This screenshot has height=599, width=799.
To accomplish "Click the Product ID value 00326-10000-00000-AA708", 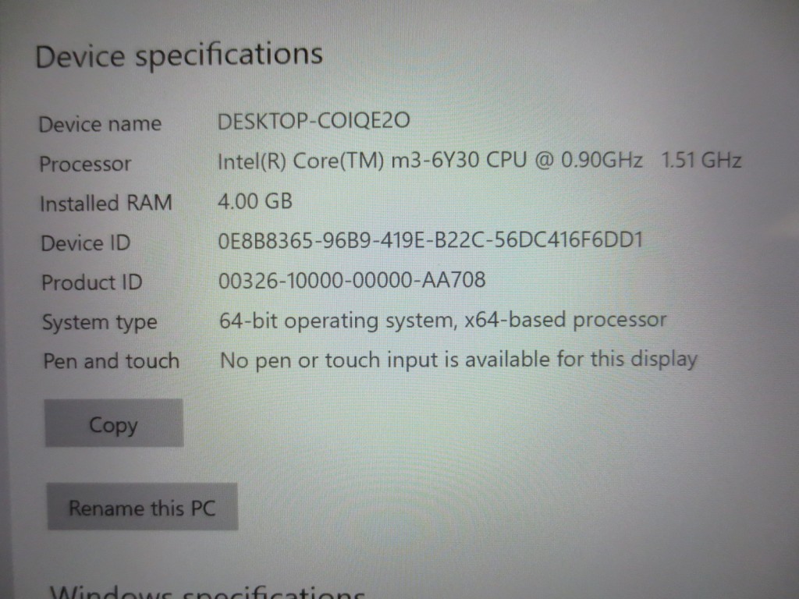I will coord(352,280).
